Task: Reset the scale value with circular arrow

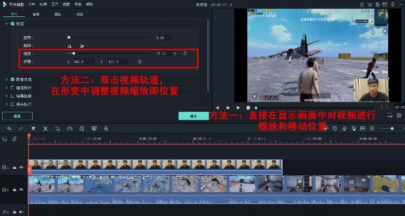Action: point(185,54)
